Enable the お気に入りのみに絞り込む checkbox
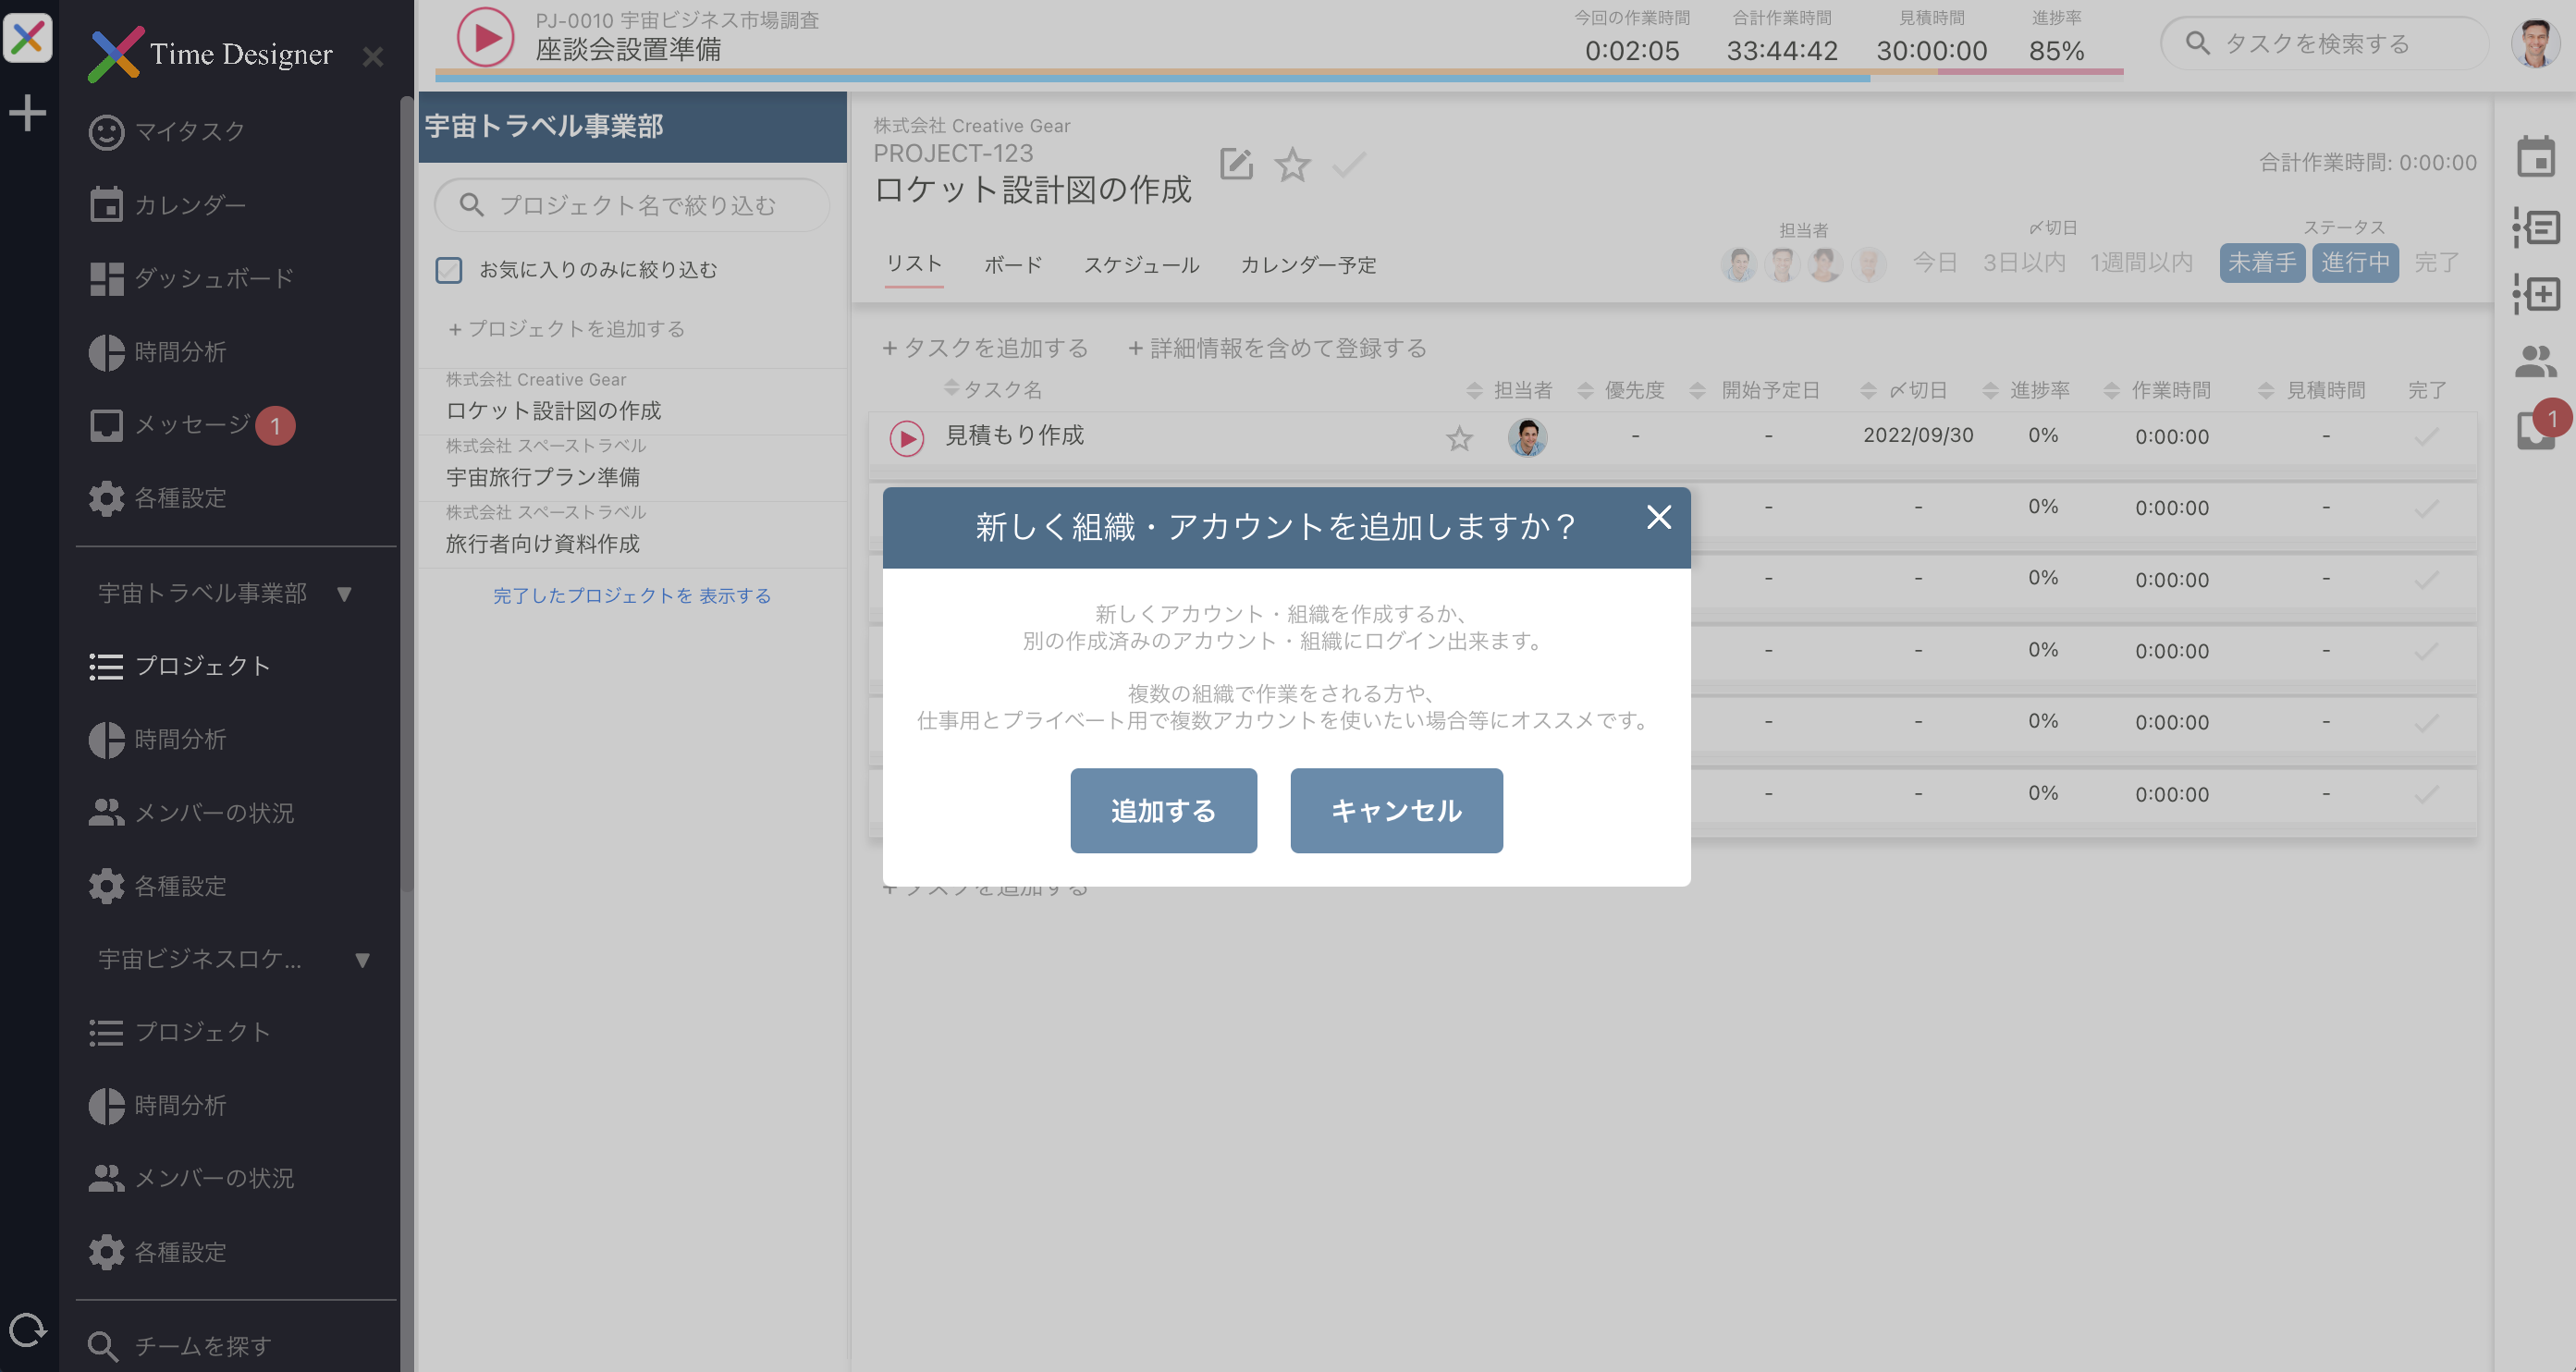The width and height of the screenshot is (2576, 1372). point(449,270)
